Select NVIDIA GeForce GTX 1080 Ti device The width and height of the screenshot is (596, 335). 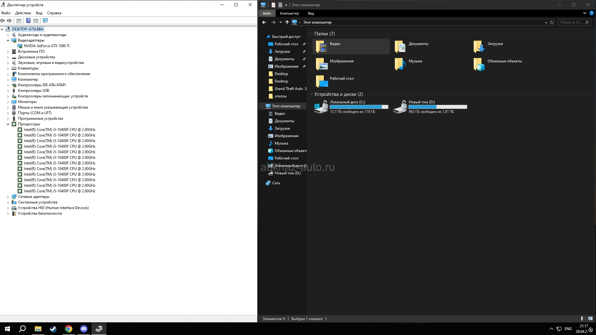point(47,46)
